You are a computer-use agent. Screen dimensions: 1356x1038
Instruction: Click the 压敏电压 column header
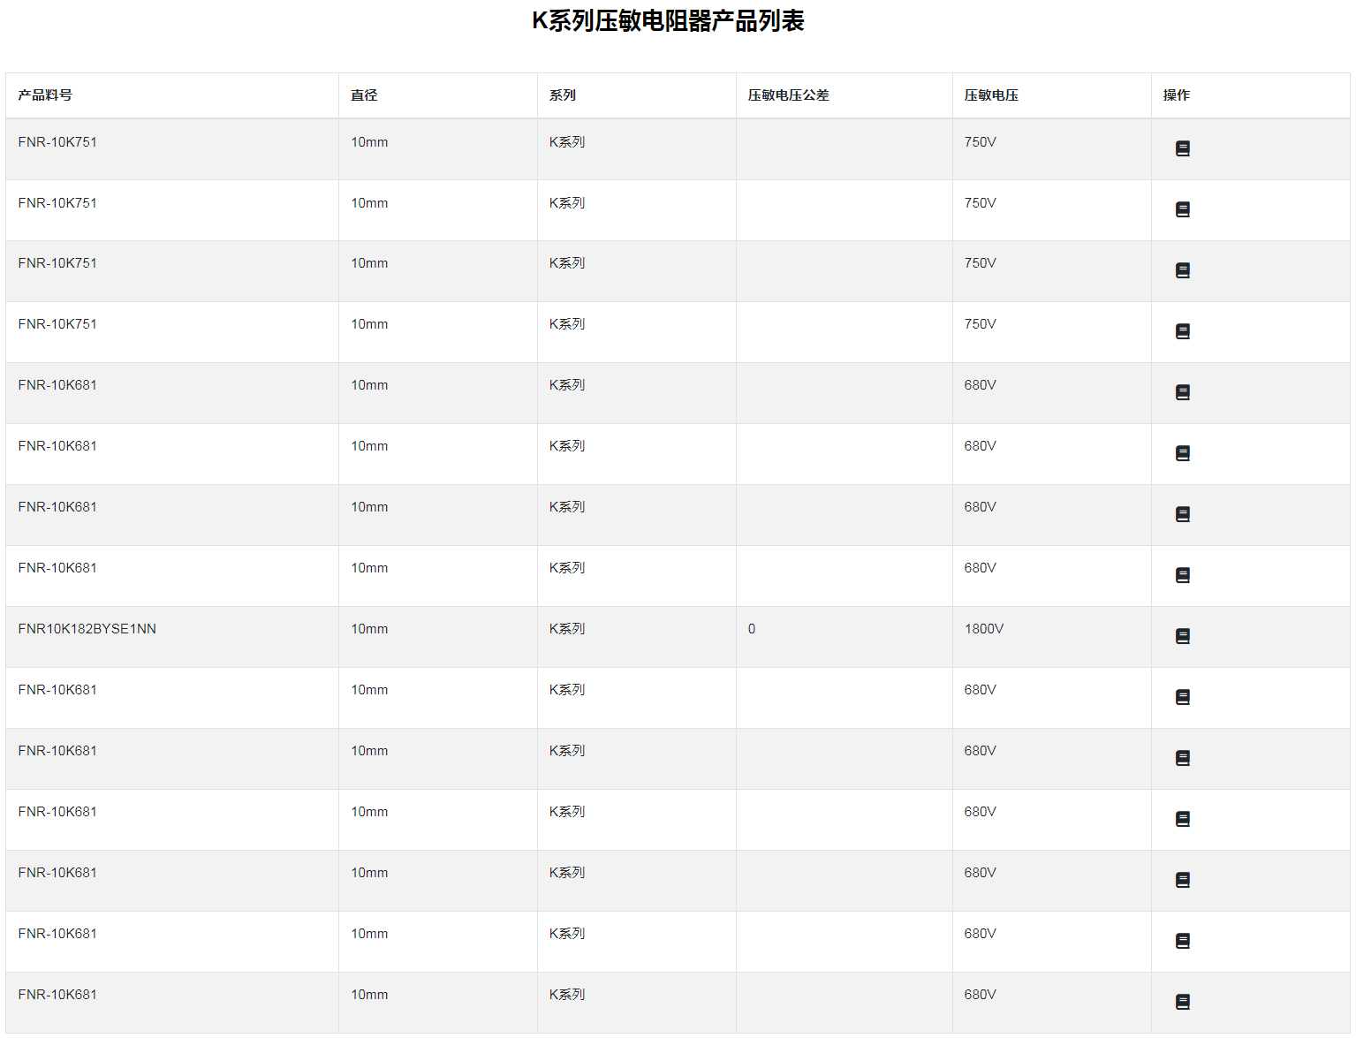(x=991, y=95)
